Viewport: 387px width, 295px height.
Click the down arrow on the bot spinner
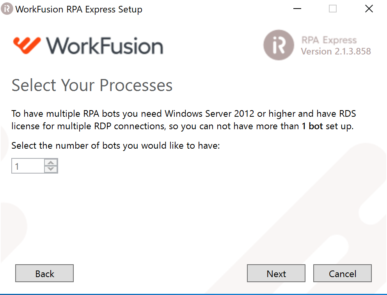click(x=50, y=169)
